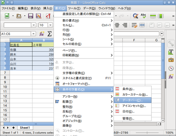176x136 pixels.
Task: Open the font name dropdown
Action: click(x=33, y=25)
